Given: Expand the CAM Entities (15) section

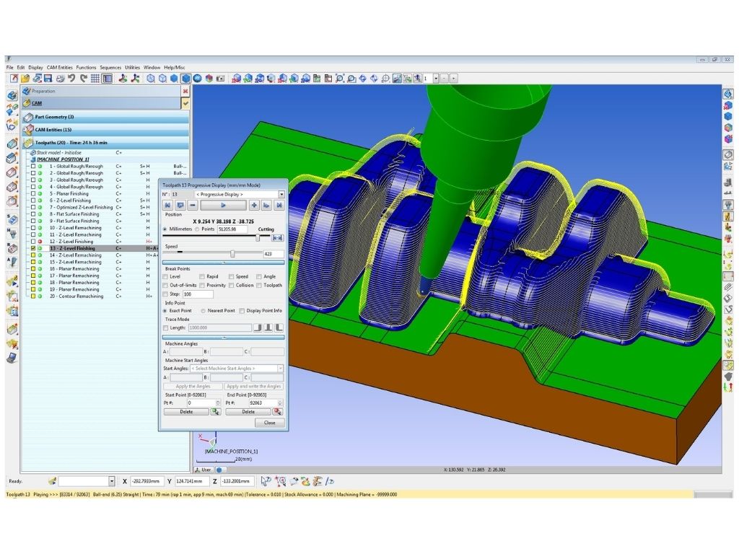Looking at the screenshot, I should pyautogui.click(x=53, y=129).
